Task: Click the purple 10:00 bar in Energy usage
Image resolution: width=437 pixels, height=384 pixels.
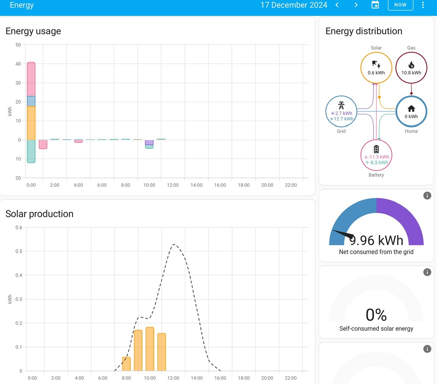Action: 149,142
